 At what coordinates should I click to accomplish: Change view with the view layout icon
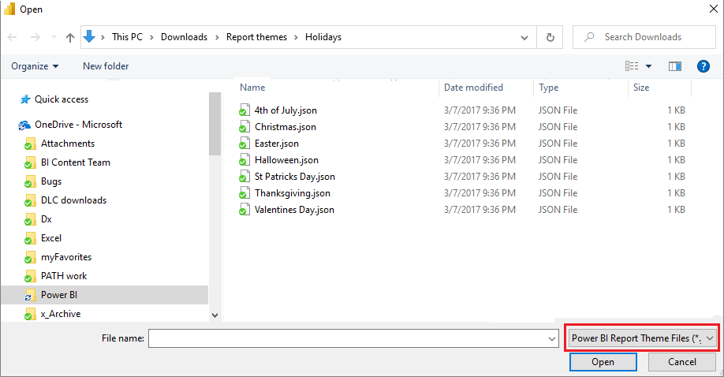[632, 66]
